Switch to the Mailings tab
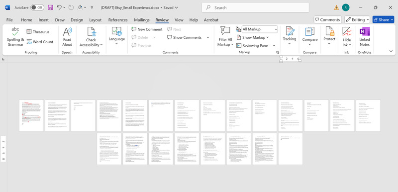398x192 pixels. pos(142,20)
